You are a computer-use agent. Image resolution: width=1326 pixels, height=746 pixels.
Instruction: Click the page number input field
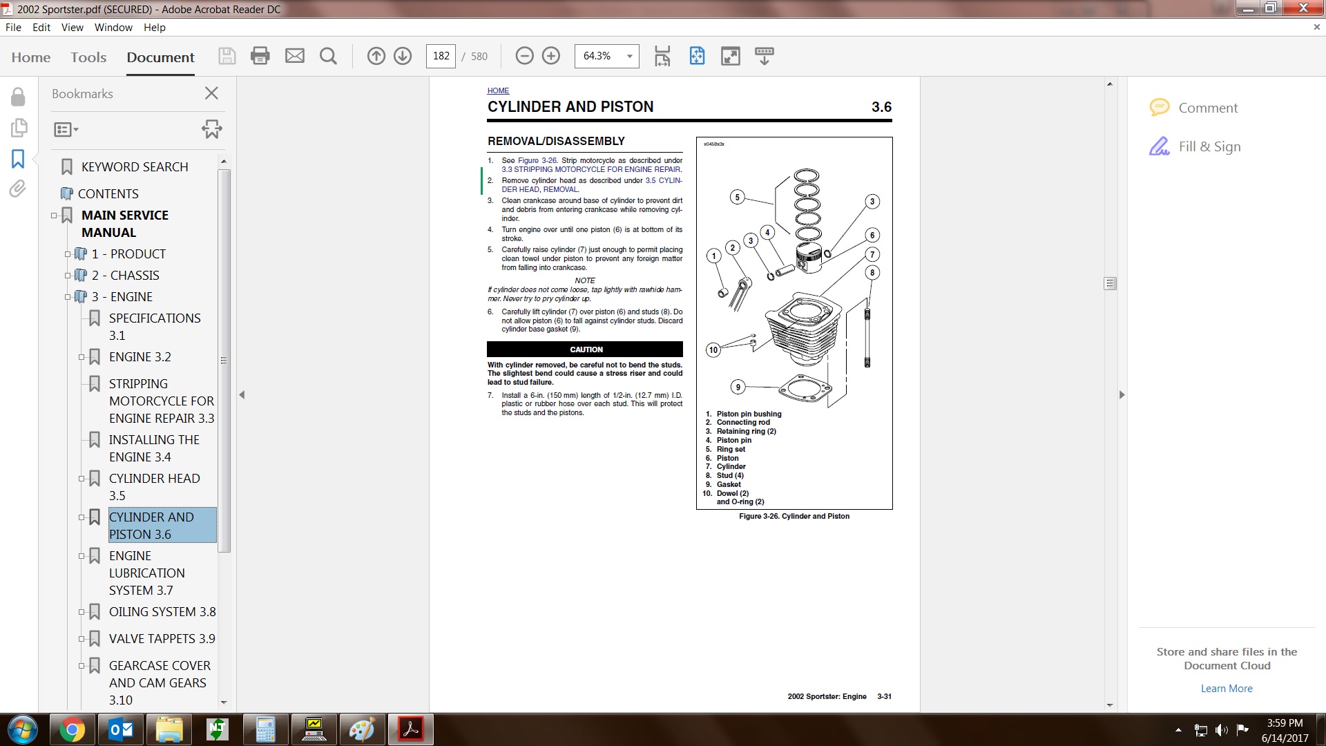pyautogui.click(x=441, y=56)
